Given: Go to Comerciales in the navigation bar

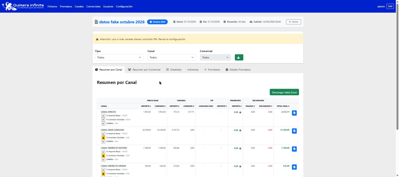Looking at the screenshot, I should coord(93,7).
